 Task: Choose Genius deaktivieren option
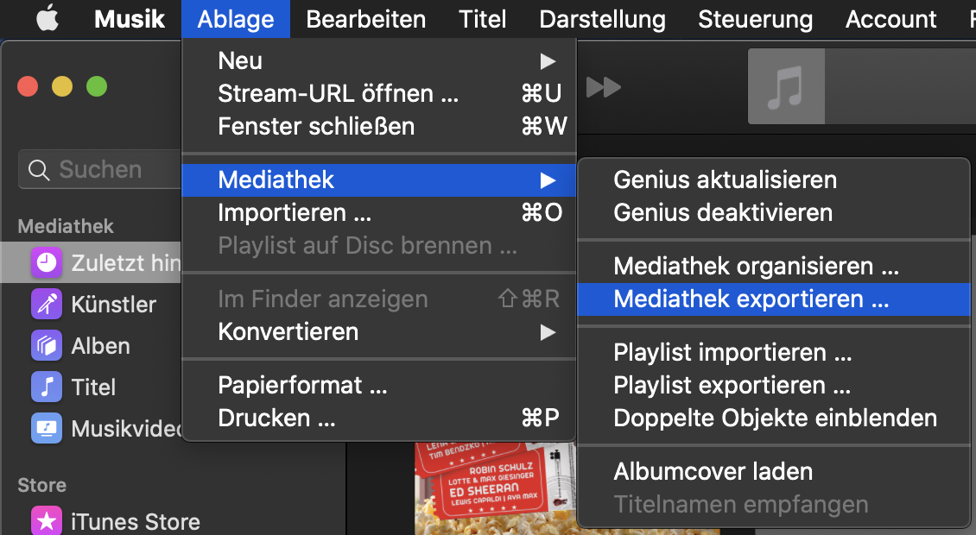774,213
